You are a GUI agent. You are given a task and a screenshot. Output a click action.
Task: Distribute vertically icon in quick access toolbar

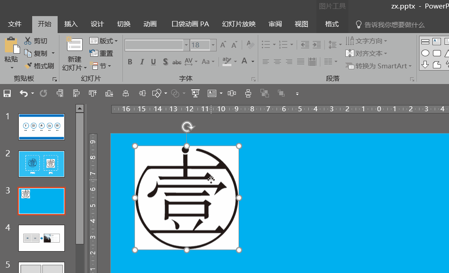(x=248, y=93)
